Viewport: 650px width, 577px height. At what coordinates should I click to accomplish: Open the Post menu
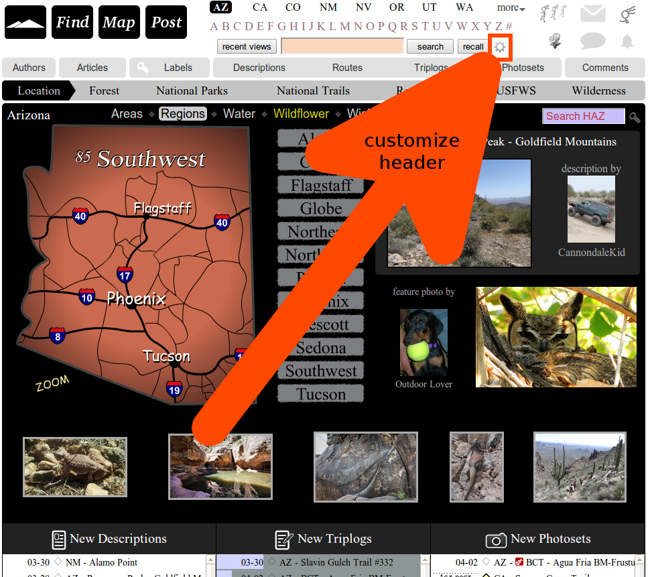[x=166, y=23]
